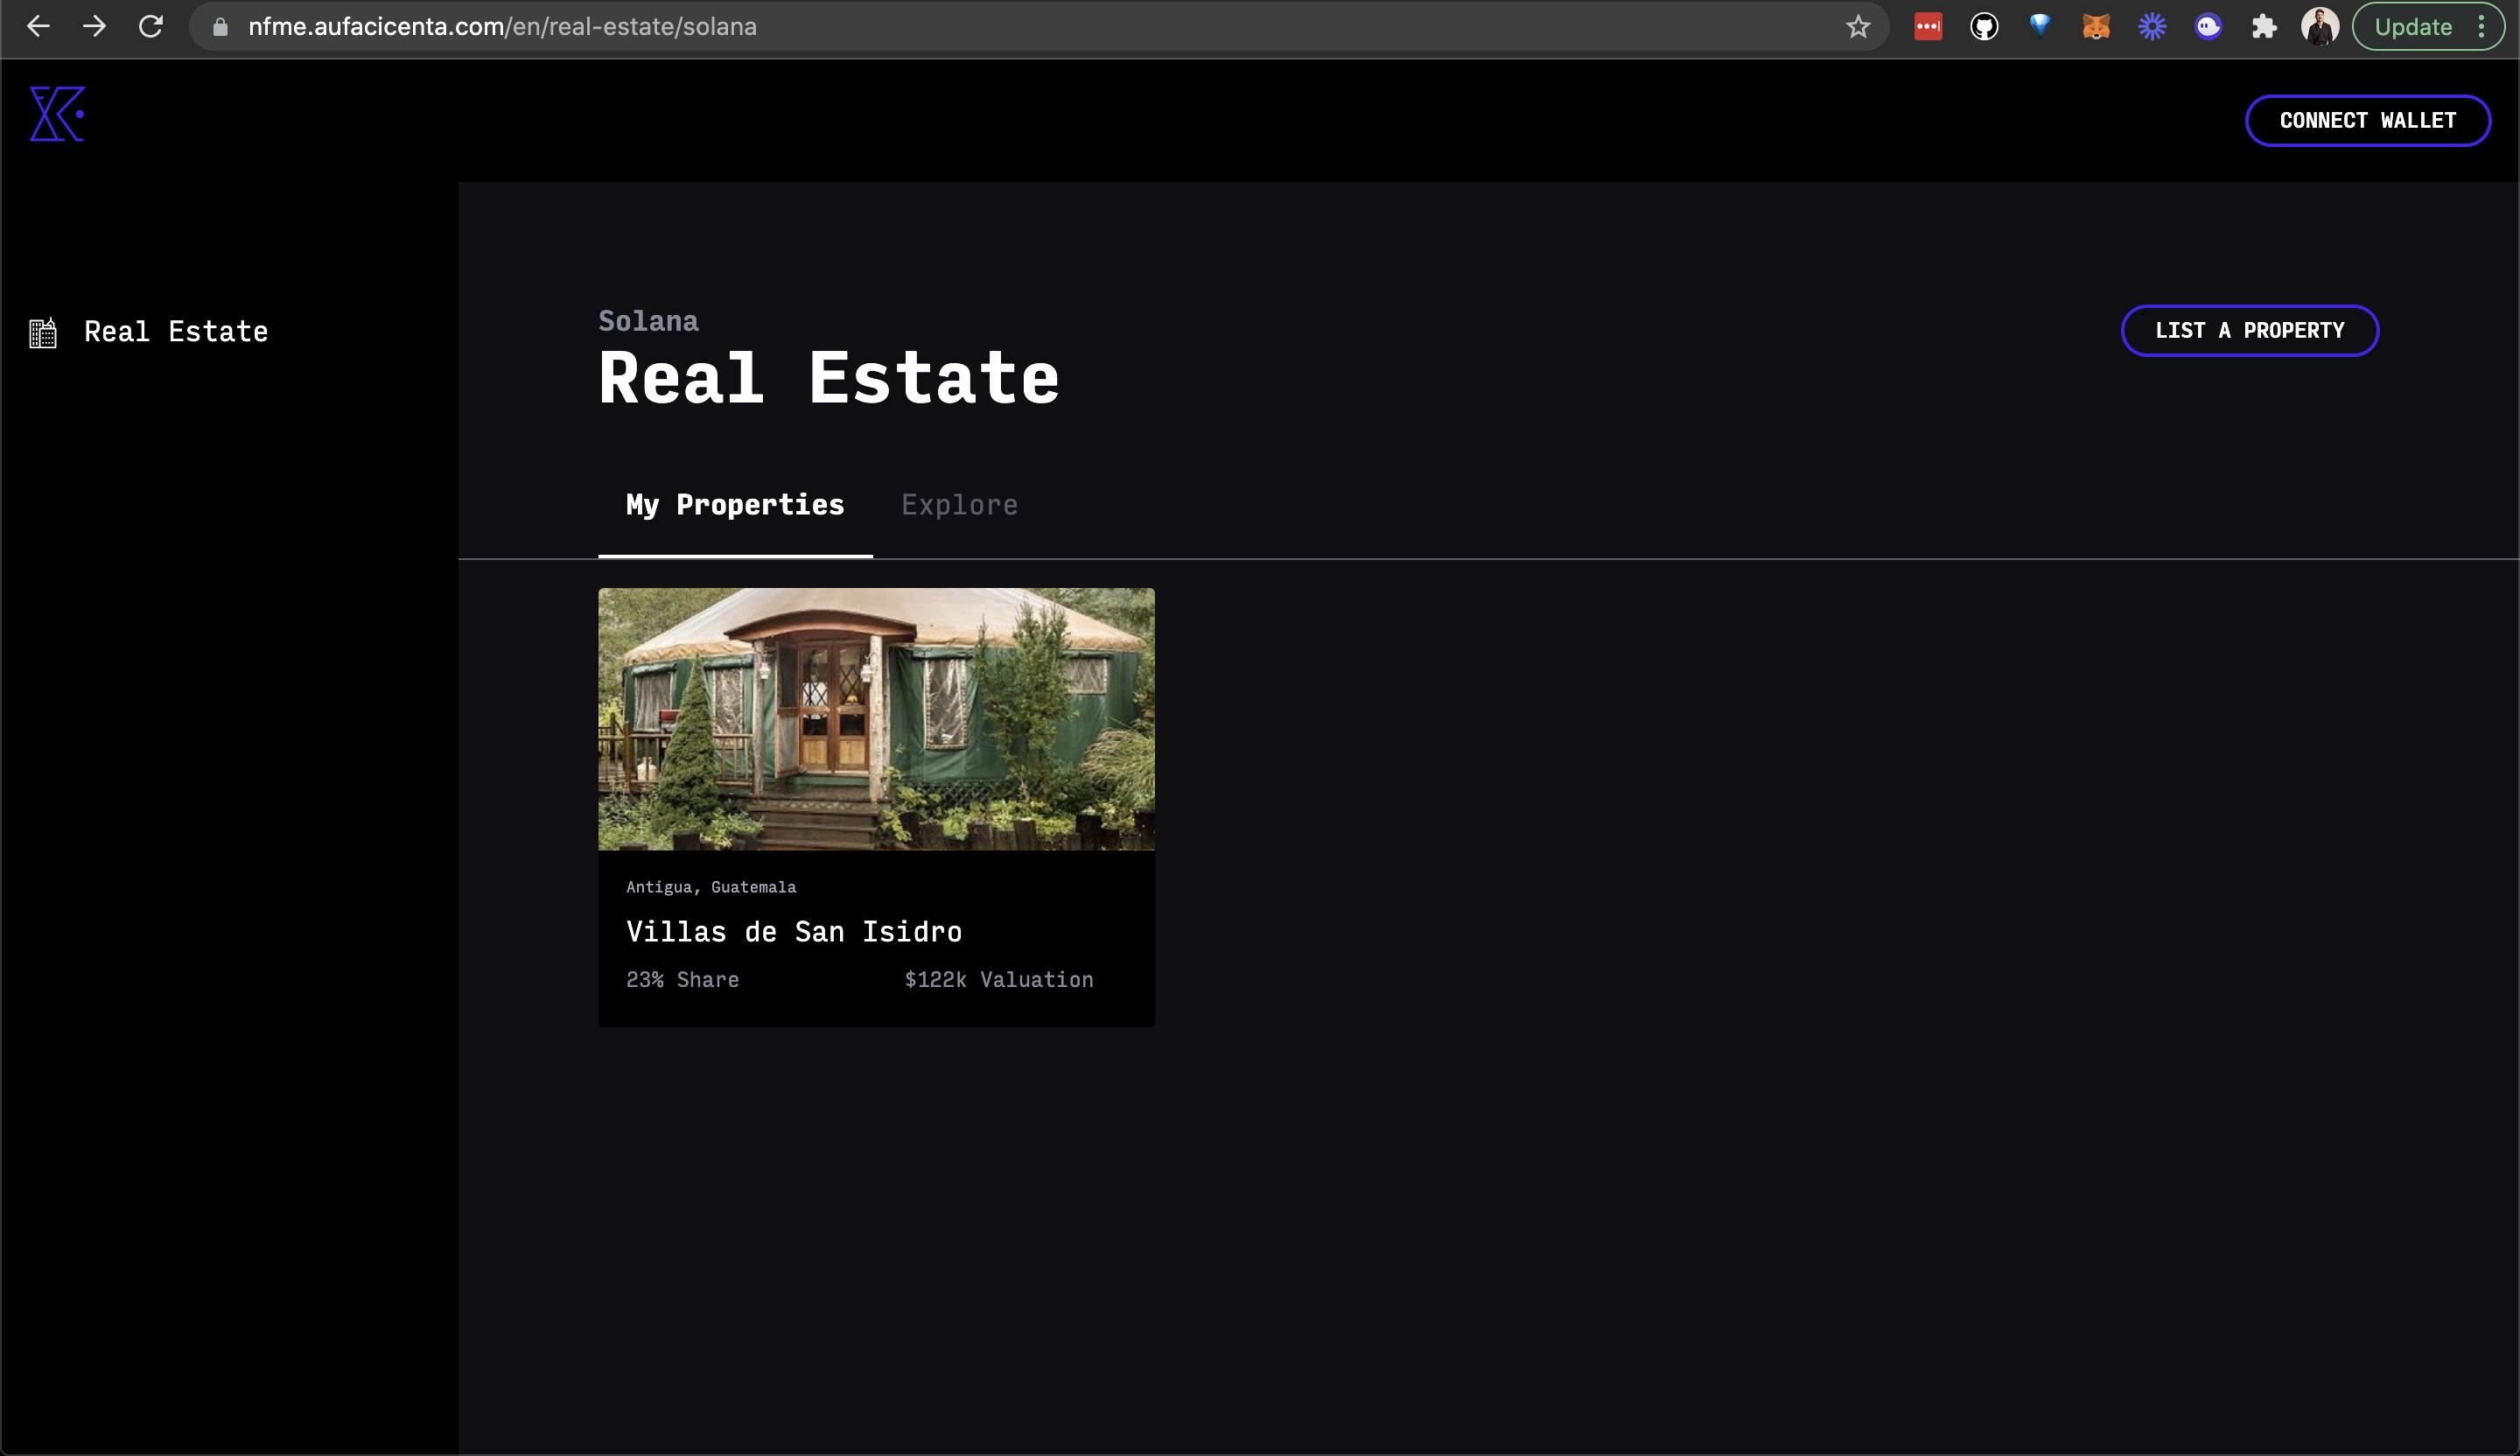Click the site logo in header
Screen dimensions: 2520x1456
57,114
